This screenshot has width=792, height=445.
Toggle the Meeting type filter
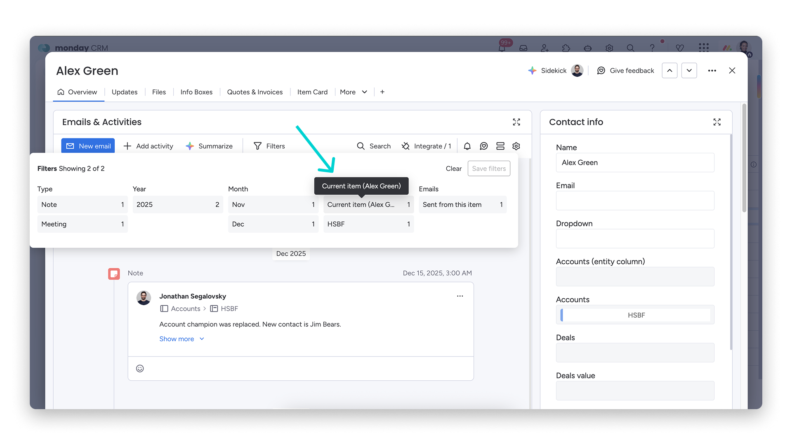point(82,224)
